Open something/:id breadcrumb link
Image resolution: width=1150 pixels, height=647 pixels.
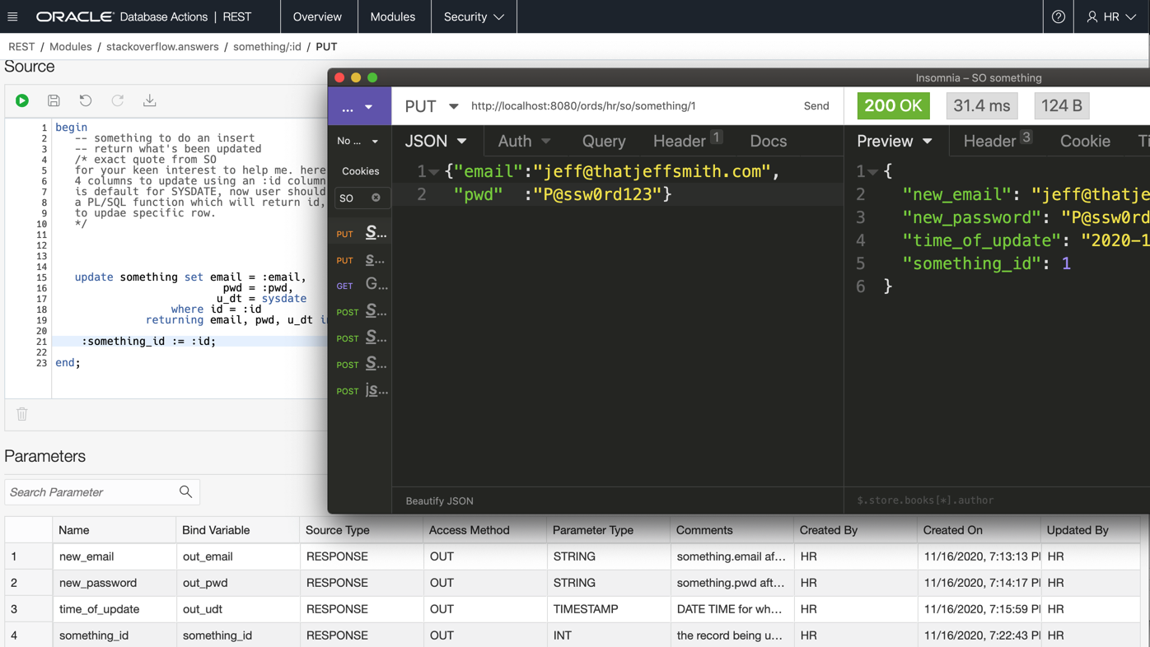(x=267, y=47)
